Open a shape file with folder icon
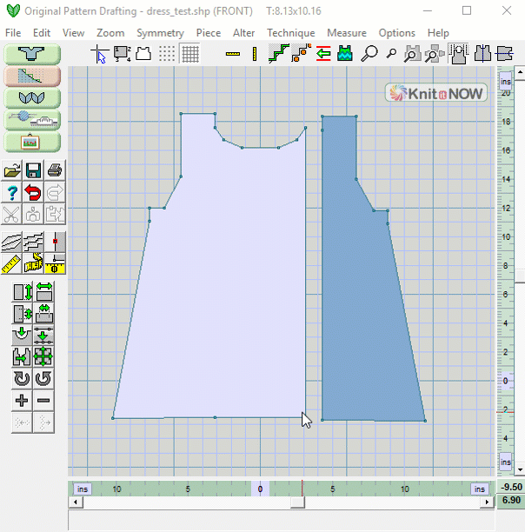This screenshot has width=525, height=532. click(x=12, y=170)
